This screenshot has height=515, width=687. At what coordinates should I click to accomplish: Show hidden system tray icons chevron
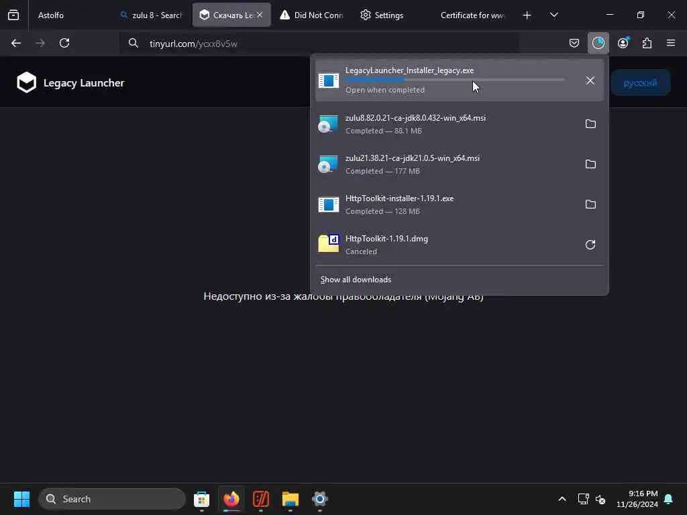(x=562, y=499)
